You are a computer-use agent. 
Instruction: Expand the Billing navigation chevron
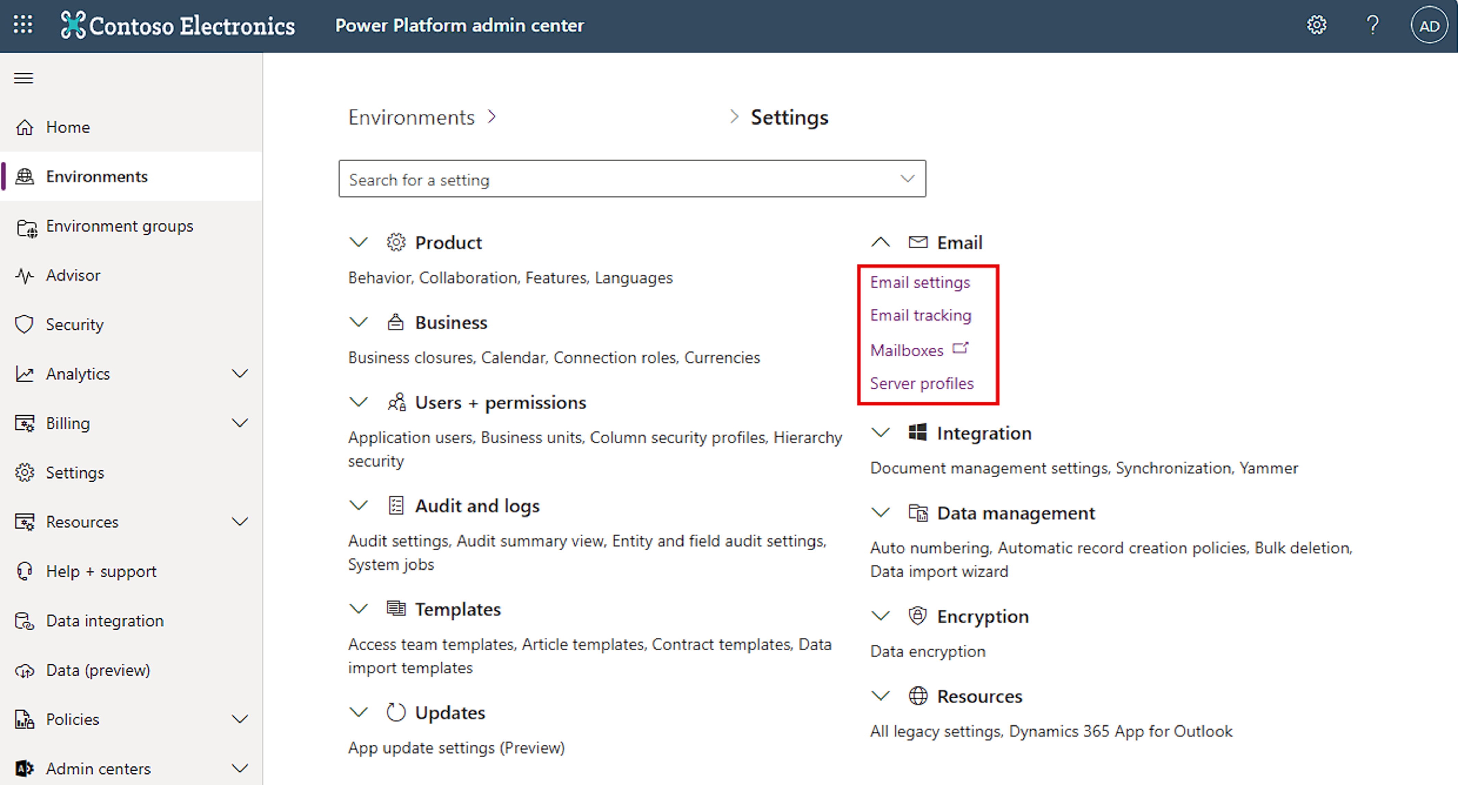(x=240, y=423)
